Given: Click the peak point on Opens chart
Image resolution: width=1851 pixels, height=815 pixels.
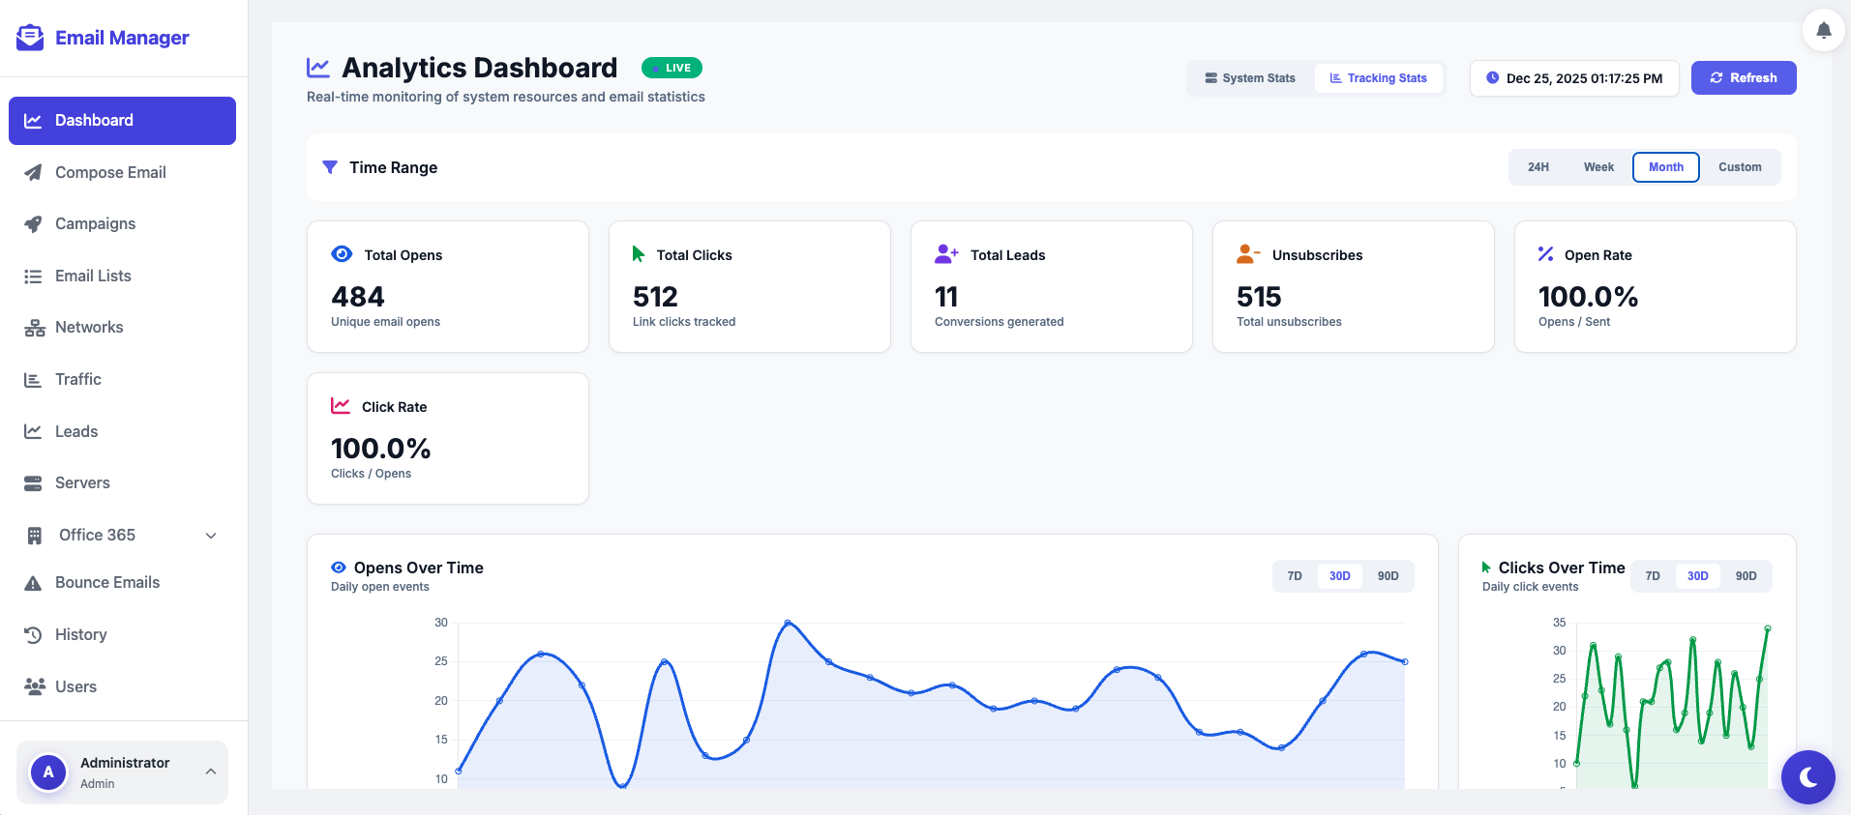Looking at the screenshot, I should tap(788, 623).
